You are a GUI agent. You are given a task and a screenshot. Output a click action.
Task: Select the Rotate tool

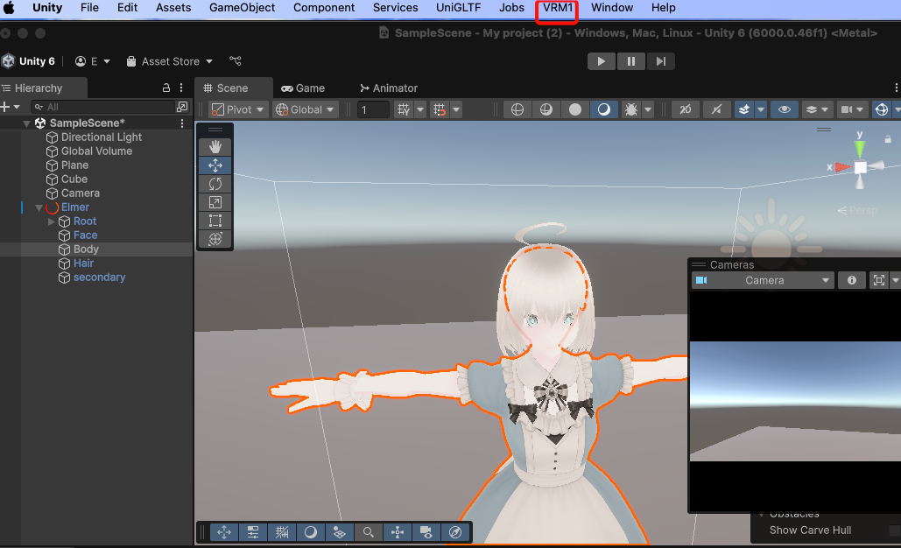pyautogui.click(x=215, y=184)
